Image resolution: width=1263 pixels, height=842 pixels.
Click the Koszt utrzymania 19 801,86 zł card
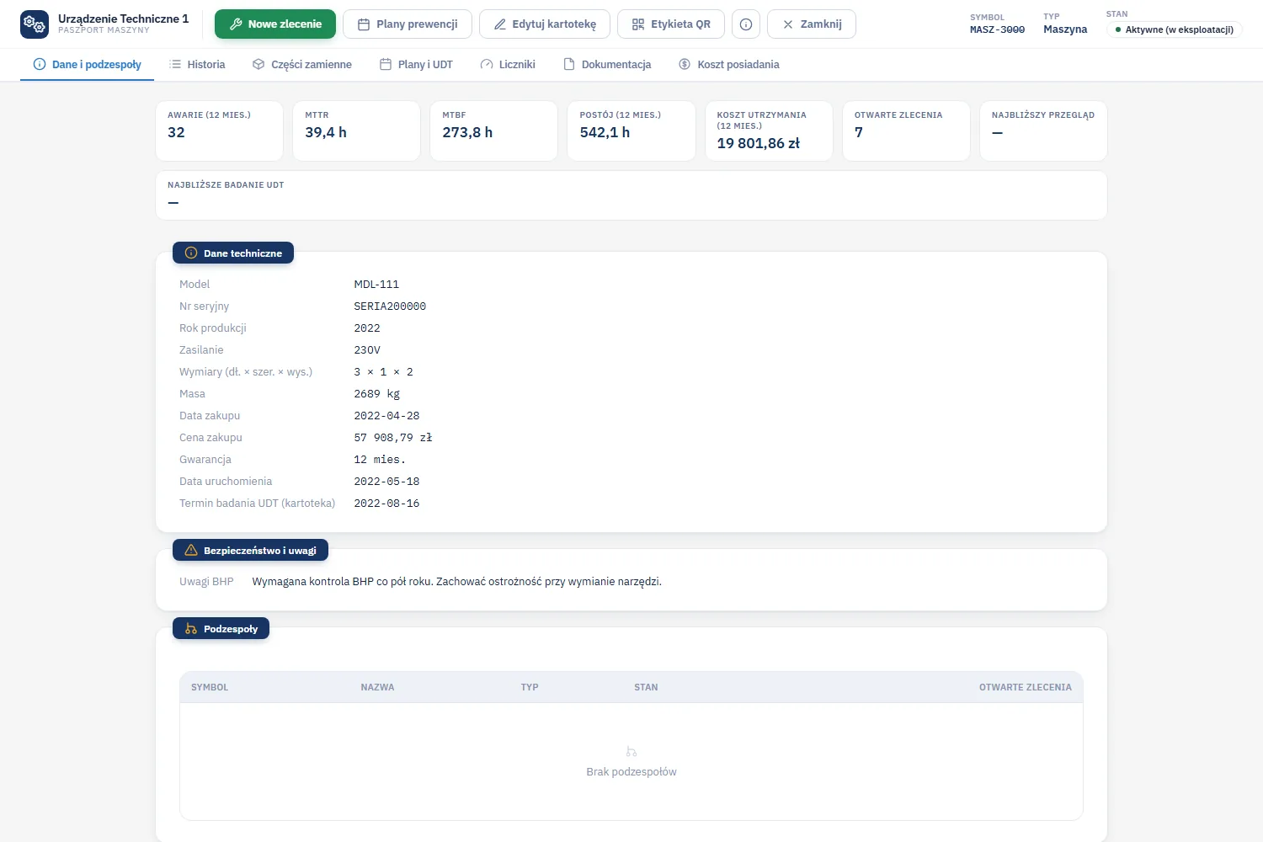coord(769,131)
